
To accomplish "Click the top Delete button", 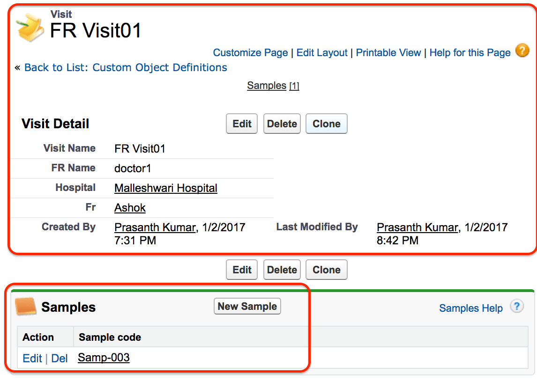I will (282, 124).
